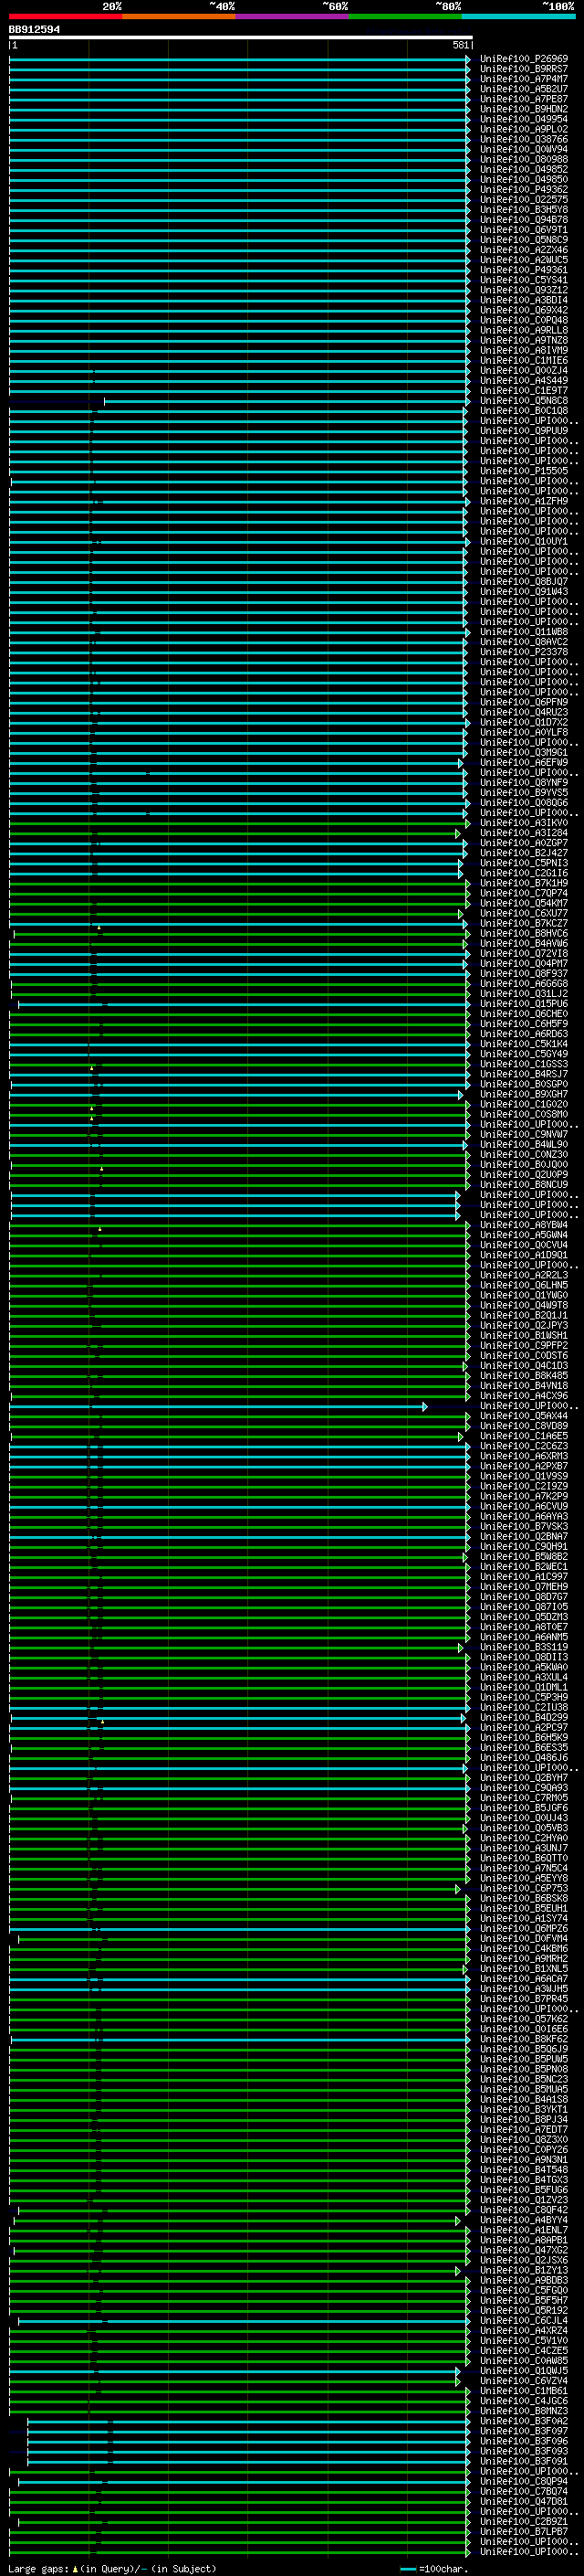This screenshot has width=584, height=2576.
Task: Click hit label UniRef100_C5PNI3
Action: point(524,863)
